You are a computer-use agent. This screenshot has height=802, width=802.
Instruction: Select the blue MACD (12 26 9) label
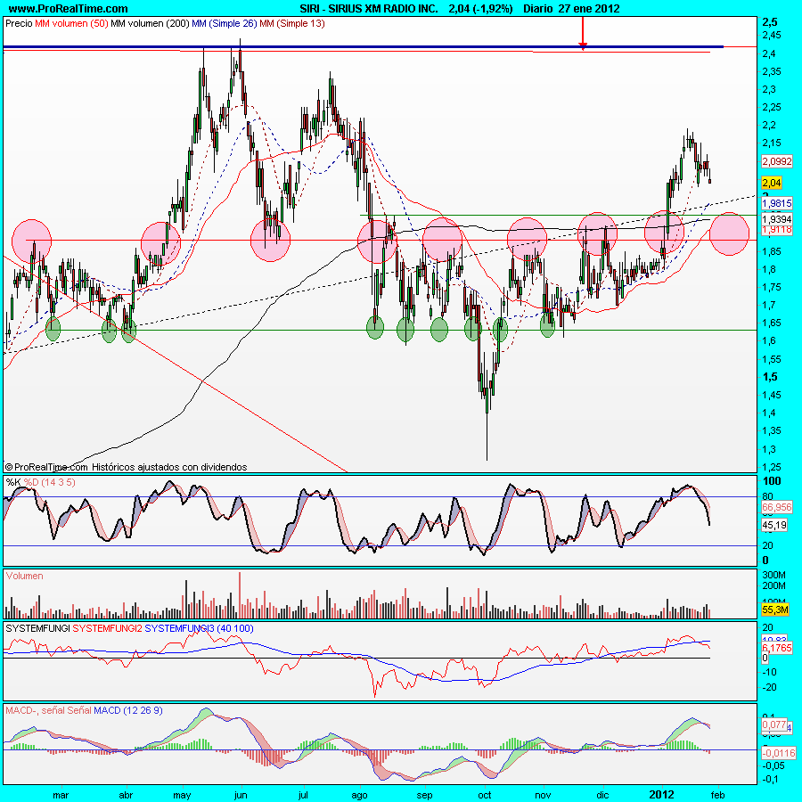[127, 710]
